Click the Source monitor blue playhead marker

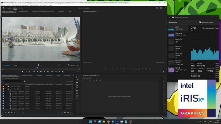coord(37,68)
